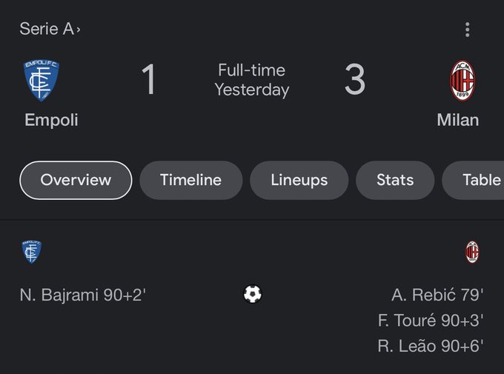Tap the Full-time Yesterday match status
The image size is (504, 374).
coord(252,80)
